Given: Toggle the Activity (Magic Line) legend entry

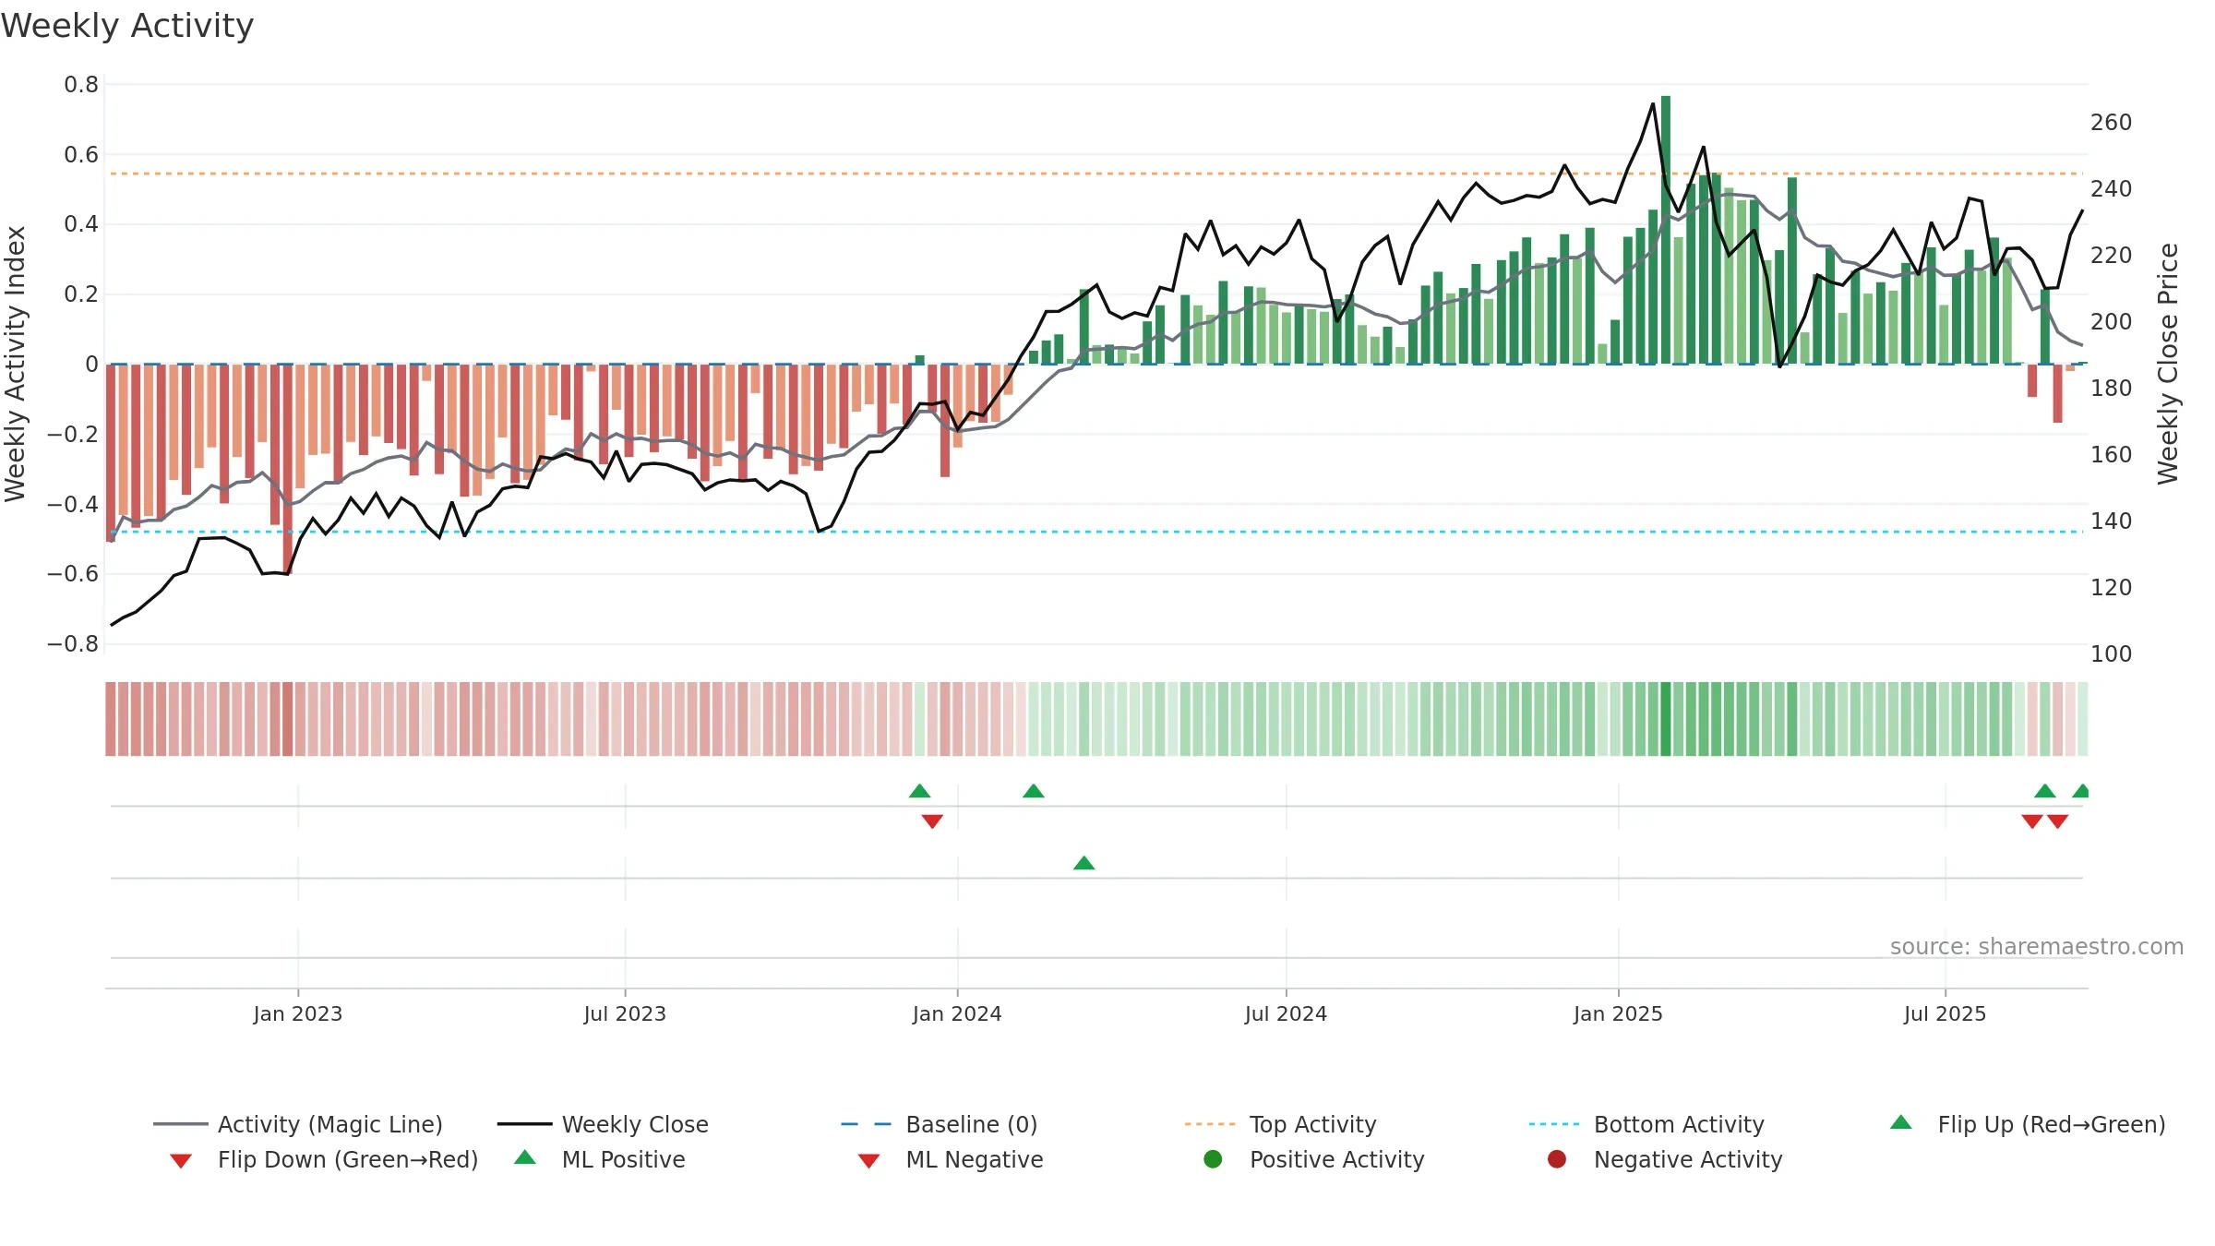Looking at the screenshot, I should tap(297, 1124).
